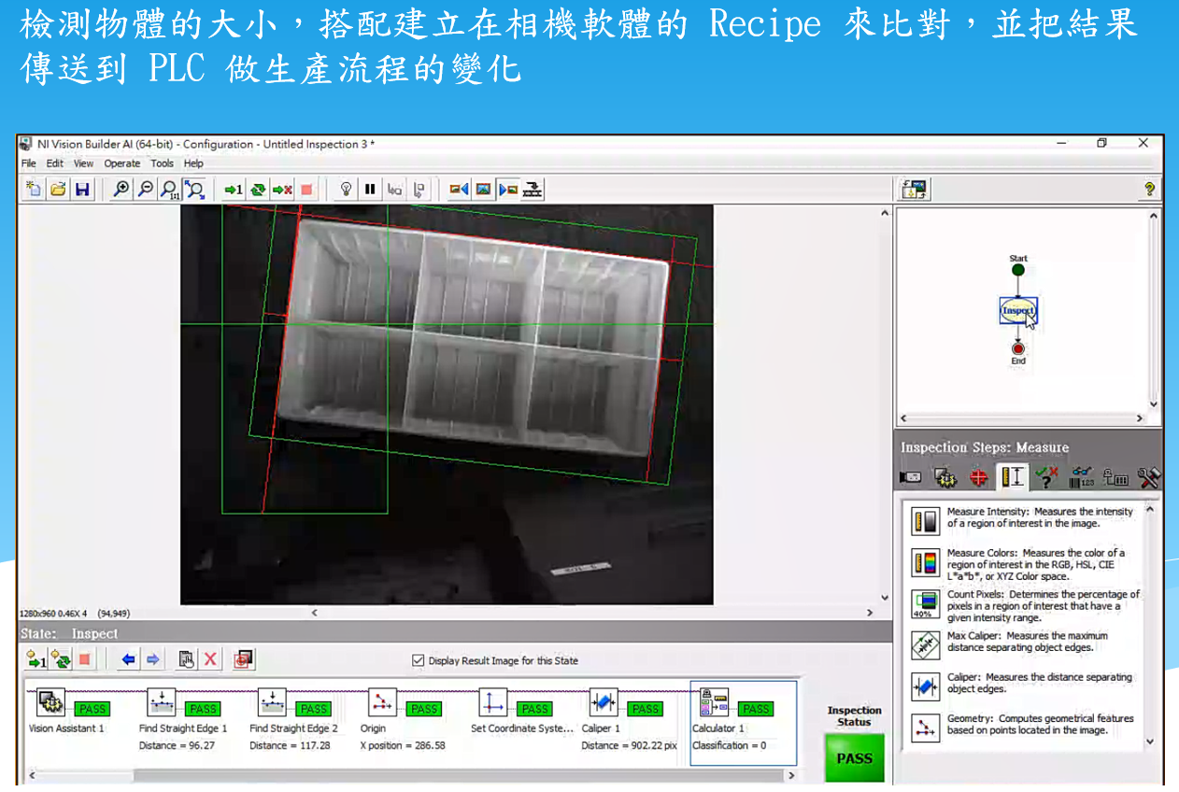Screen dimensions: 1179x792
Task: Toggle the main window view icon
Action: [915, 190]
